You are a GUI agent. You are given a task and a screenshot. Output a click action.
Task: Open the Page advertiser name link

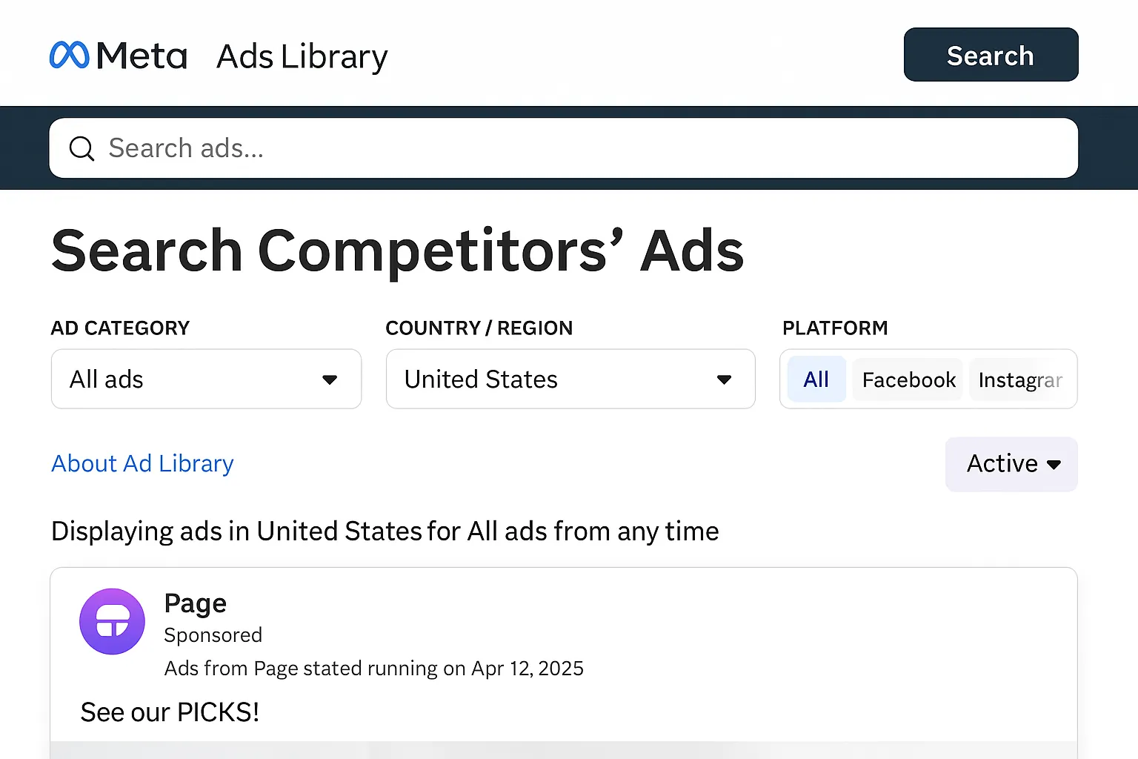click(196, 603)
